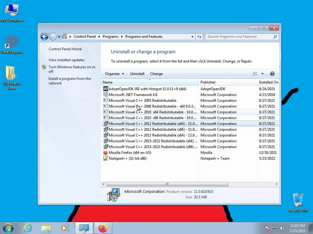This screenshot has height=234, width=313.
Task: Select Microsoft Visual C++ 2008 Redistributable row
Action: [x=191, y=106]
